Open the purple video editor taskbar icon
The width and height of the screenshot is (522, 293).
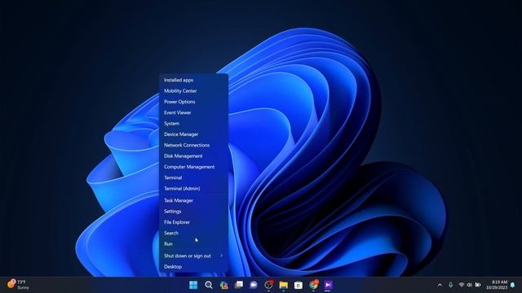328,285
